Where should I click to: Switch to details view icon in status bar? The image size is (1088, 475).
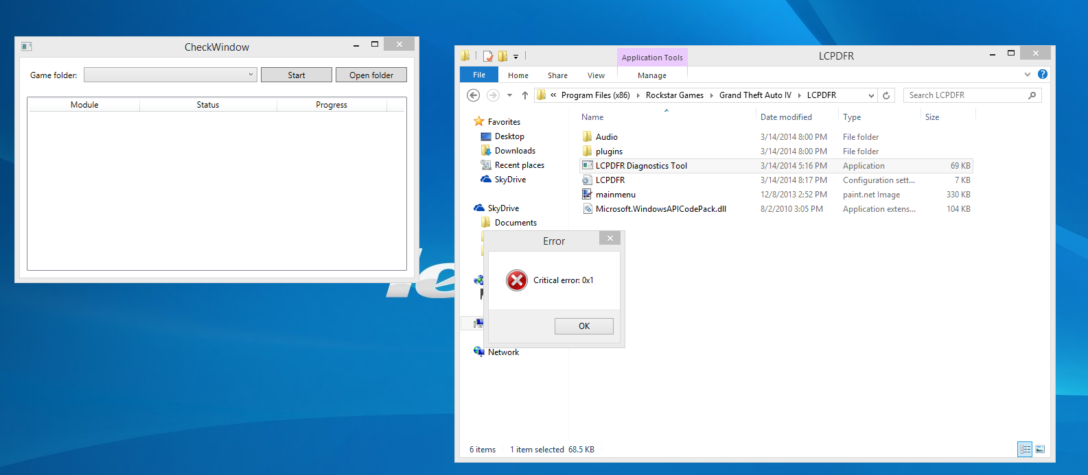(x=1025, y=450)
